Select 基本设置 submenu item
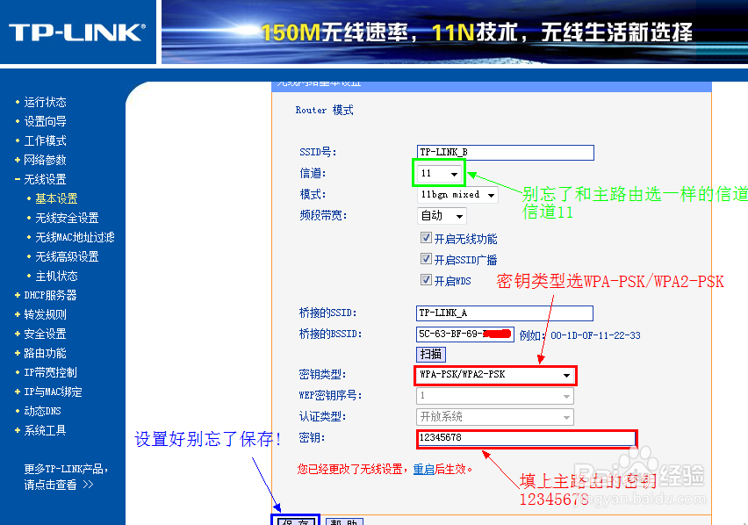 pos(56,198)
